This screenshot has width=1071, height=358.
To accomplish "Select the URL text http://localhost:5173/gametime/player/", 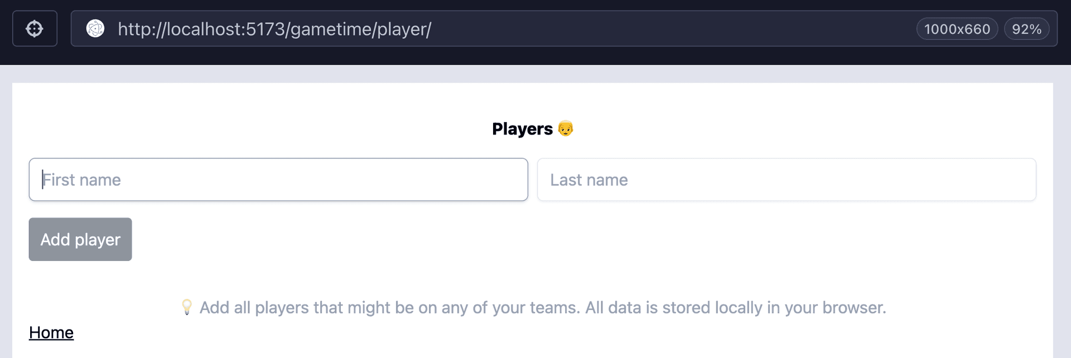I will (x=275, y=30).
